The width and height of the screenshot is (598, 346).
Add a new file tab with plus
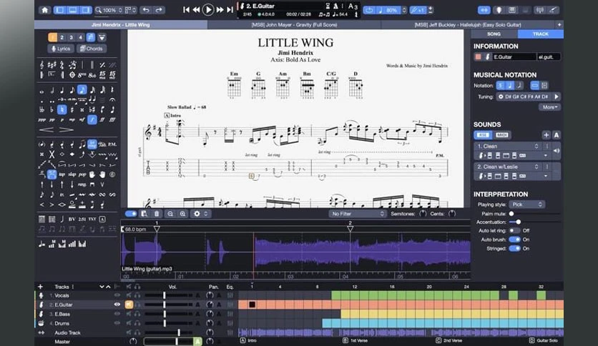(559, 25)
